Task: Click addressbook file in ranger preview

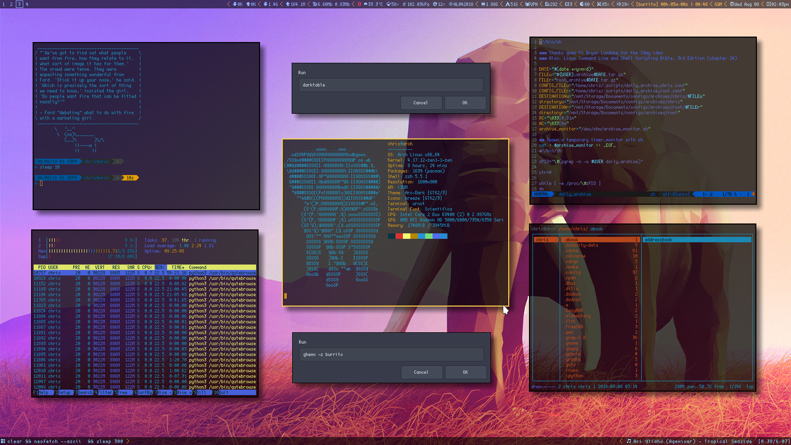Action: 697,240
